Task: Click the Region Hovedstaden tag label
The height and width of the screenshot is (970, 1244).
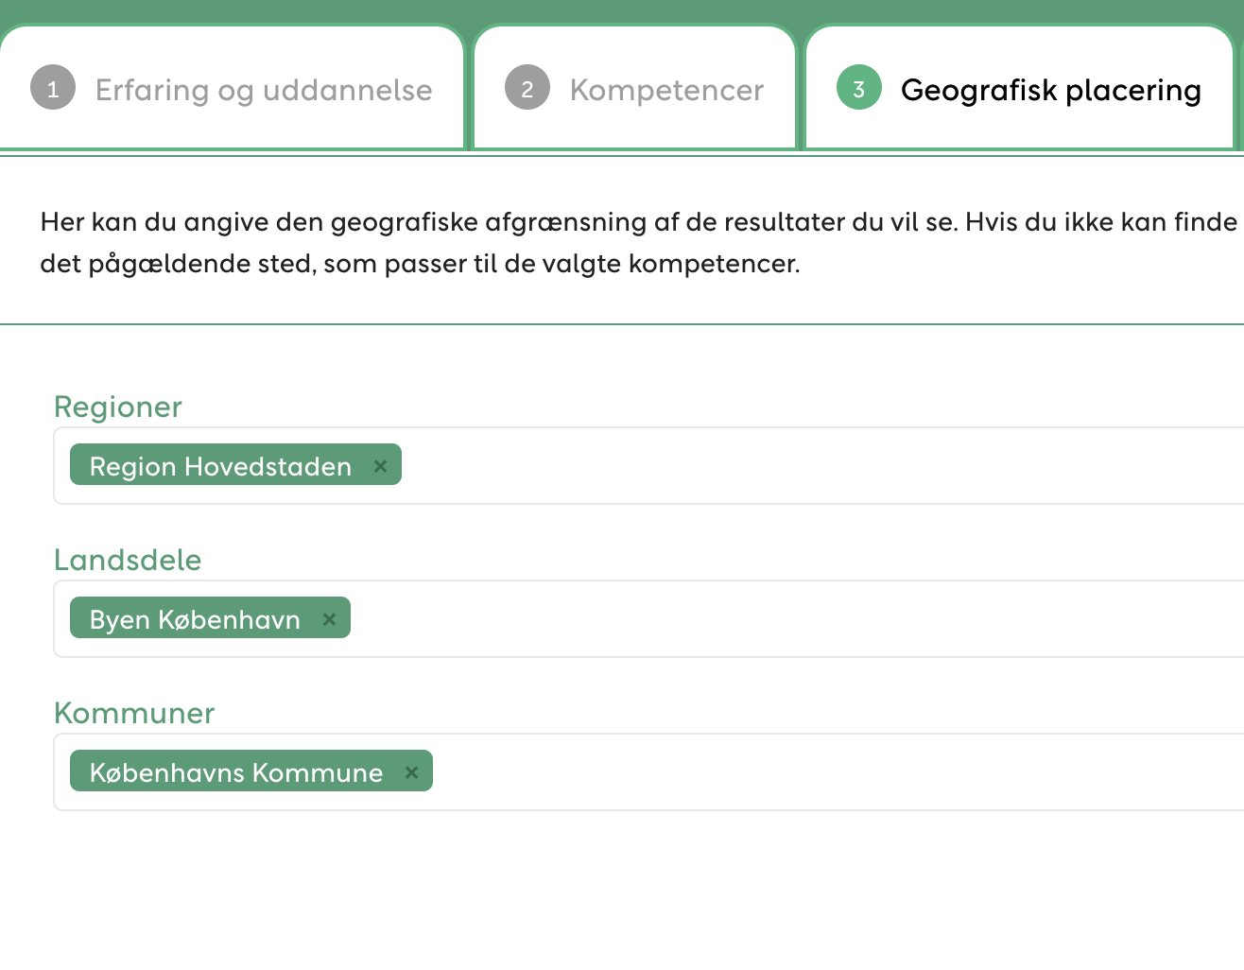Action: tap(220, 466)
